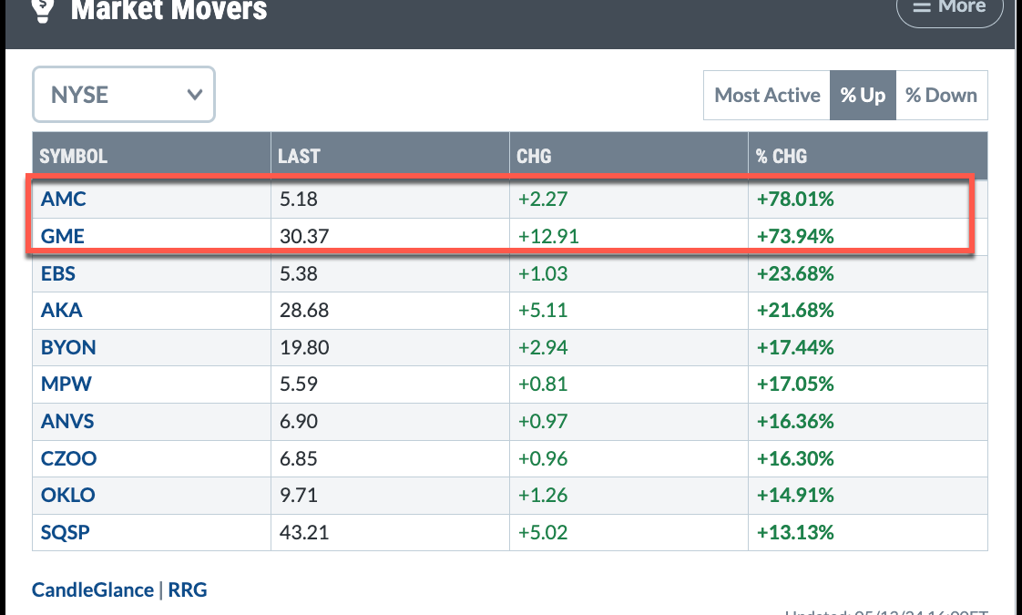This screenshot has width=1022, height=615.
Task: Click the Market Movers lightbulb icon
Action: pyautogui.click(x=43, y=10)
